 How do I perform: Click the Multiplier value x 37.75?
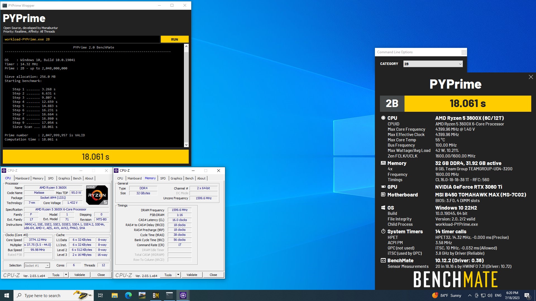point(38,245)
